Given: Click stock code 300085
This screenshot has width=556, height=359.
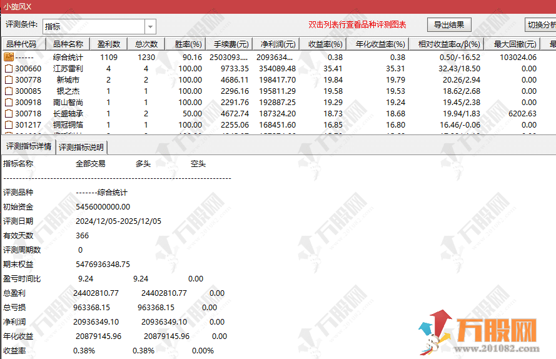Looking at the screenshot, I should [28, 91].
